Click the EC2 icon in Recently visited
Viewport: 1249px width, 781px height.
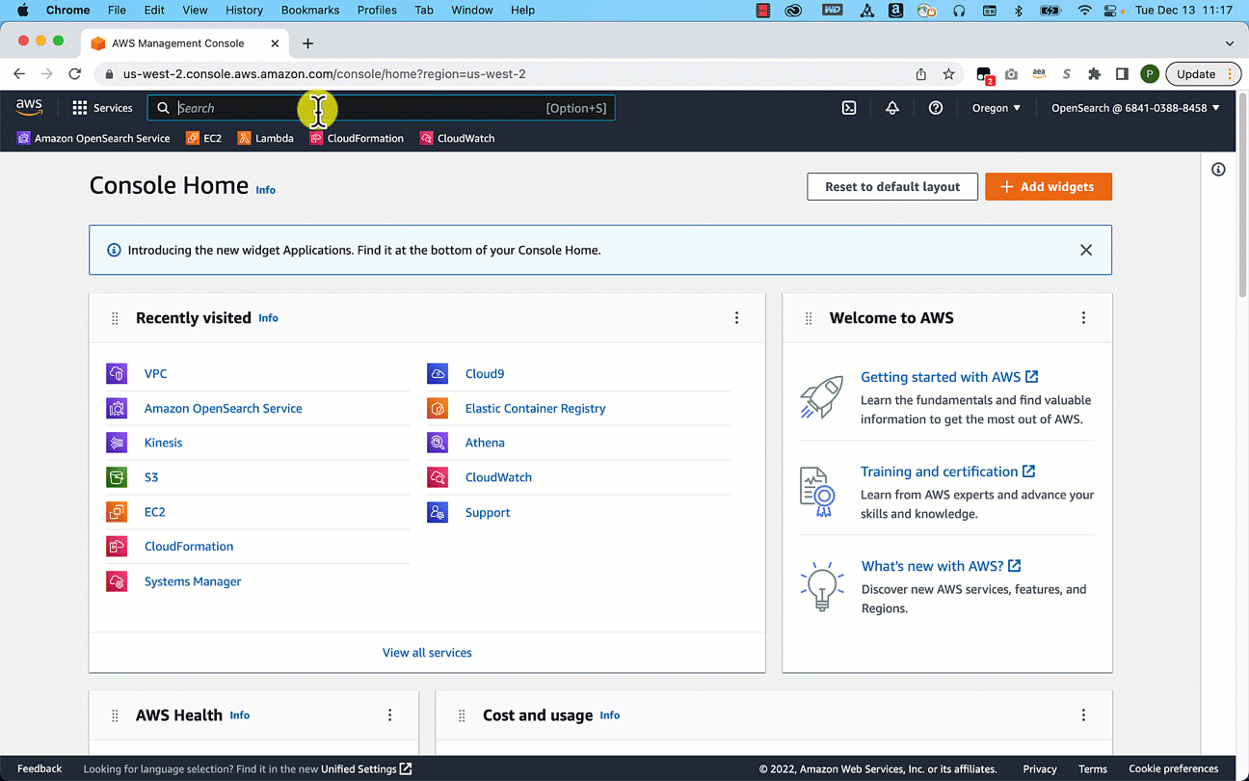[117, 512]
